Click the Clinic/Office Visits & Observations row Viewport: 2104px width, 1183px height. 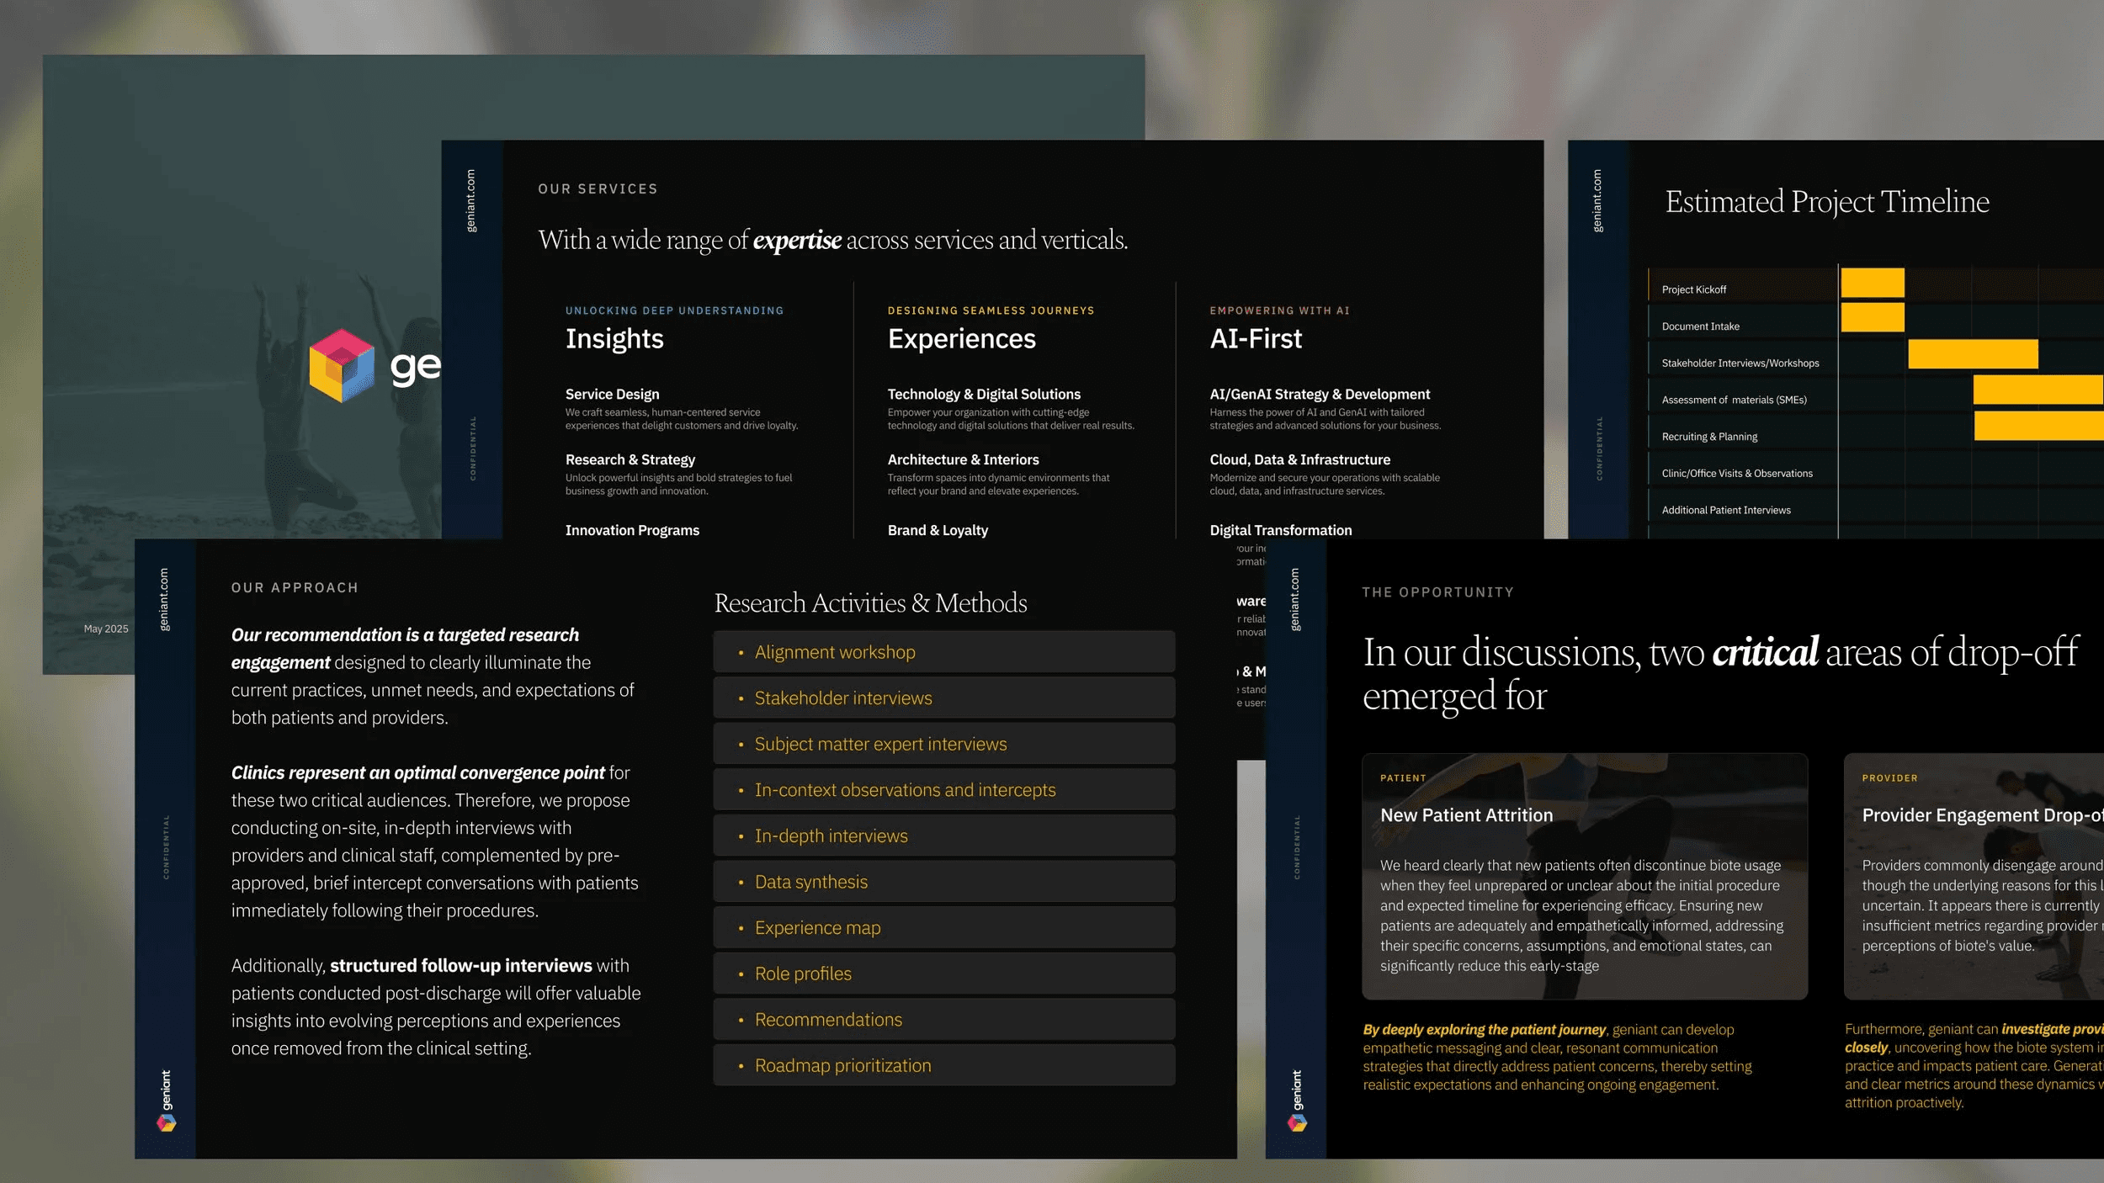1736,474
